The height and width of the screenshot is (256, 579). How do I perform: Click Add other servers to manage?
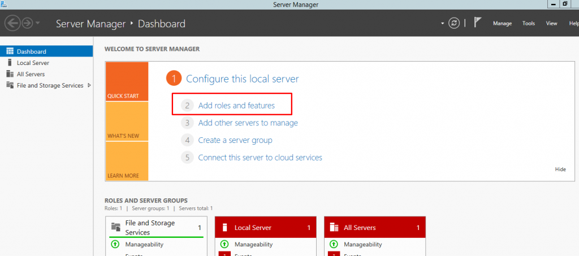point(248,123)
